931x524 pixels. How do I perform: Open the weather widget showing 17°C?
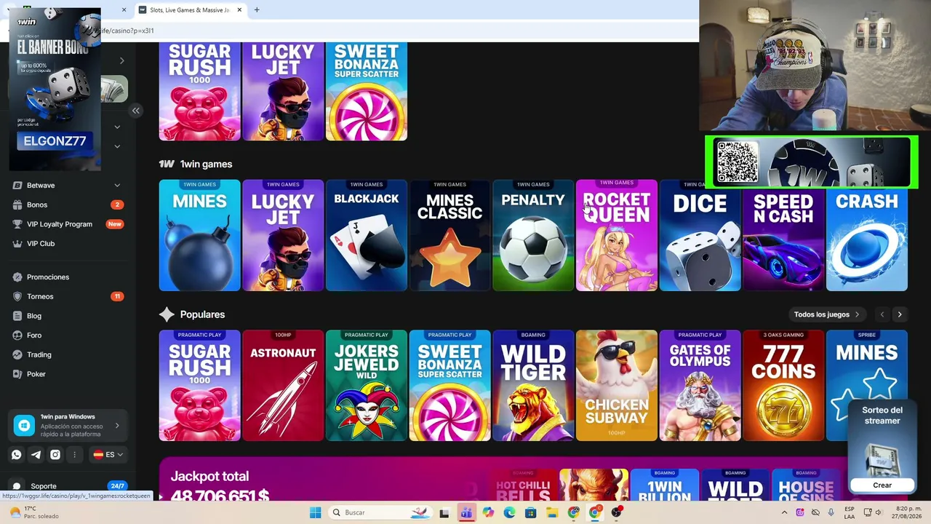(33, 512)
